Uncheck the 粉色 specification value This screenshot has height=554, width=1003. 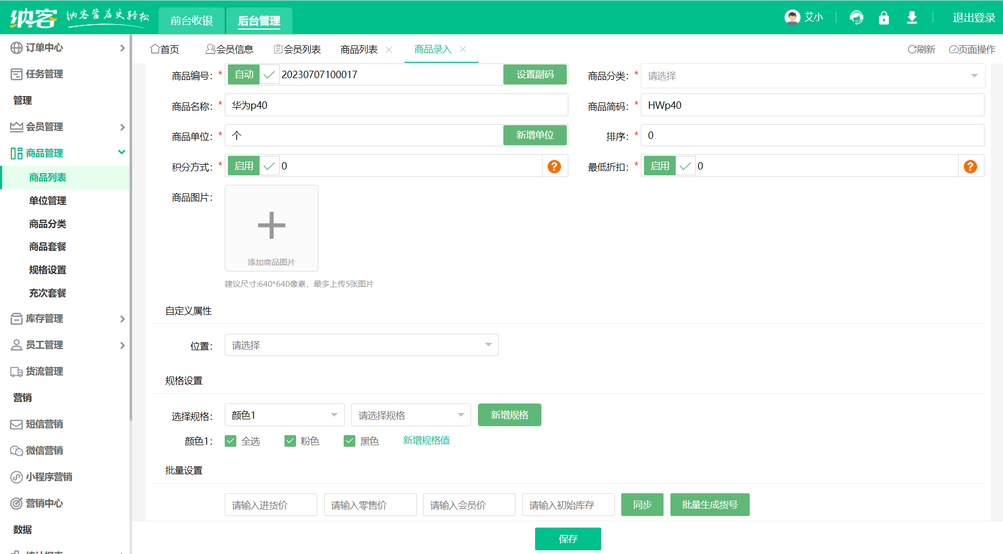click(x=290, y=440)
